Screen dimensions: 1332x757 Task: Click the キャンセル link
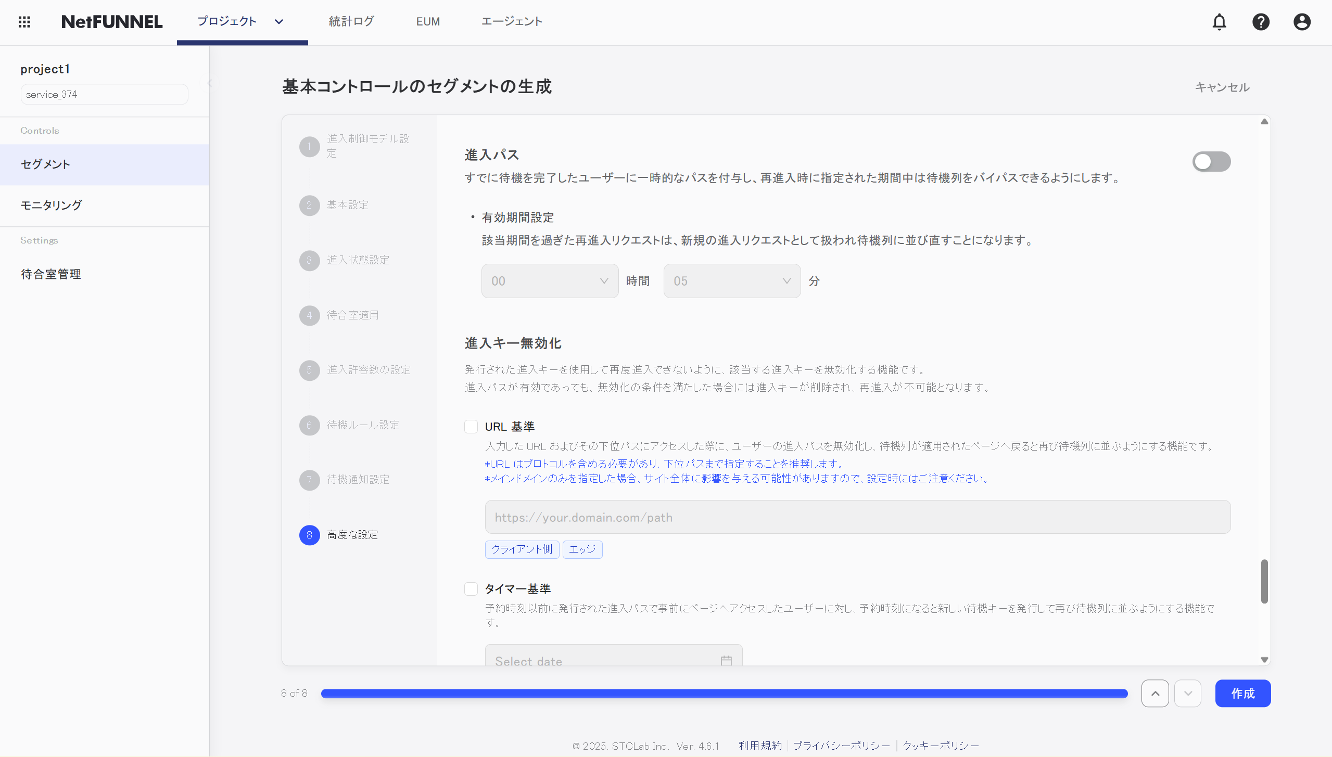coord(1222,87)
